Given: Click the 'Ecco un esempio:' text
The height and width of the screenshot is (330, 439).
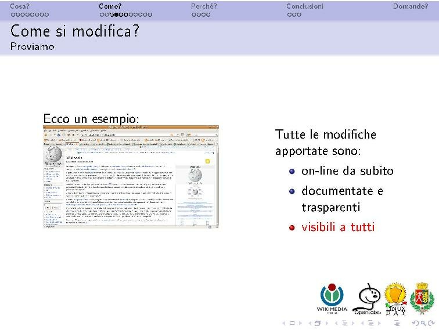Looking at the screenshot, I should pos(91,118).
